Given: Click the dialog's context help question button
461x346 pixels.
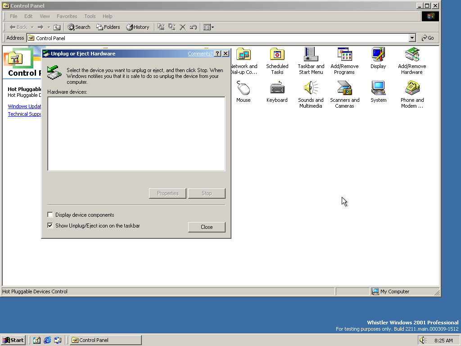Looking at the screenshot, I should 217,54.
